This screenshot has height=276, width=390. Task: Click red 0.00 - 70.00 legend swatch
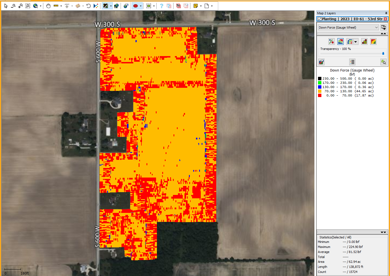320,95
